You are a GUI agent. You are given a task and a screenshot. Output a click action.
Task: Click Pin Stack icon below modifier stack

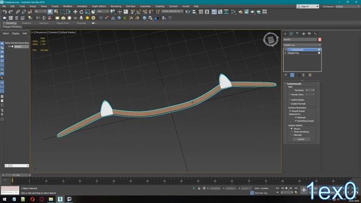tap(286, 75)
